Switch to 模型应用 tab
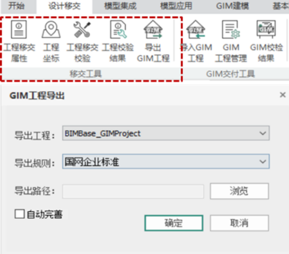The height and width of the screenshot is (254, 289). point(176,6)
